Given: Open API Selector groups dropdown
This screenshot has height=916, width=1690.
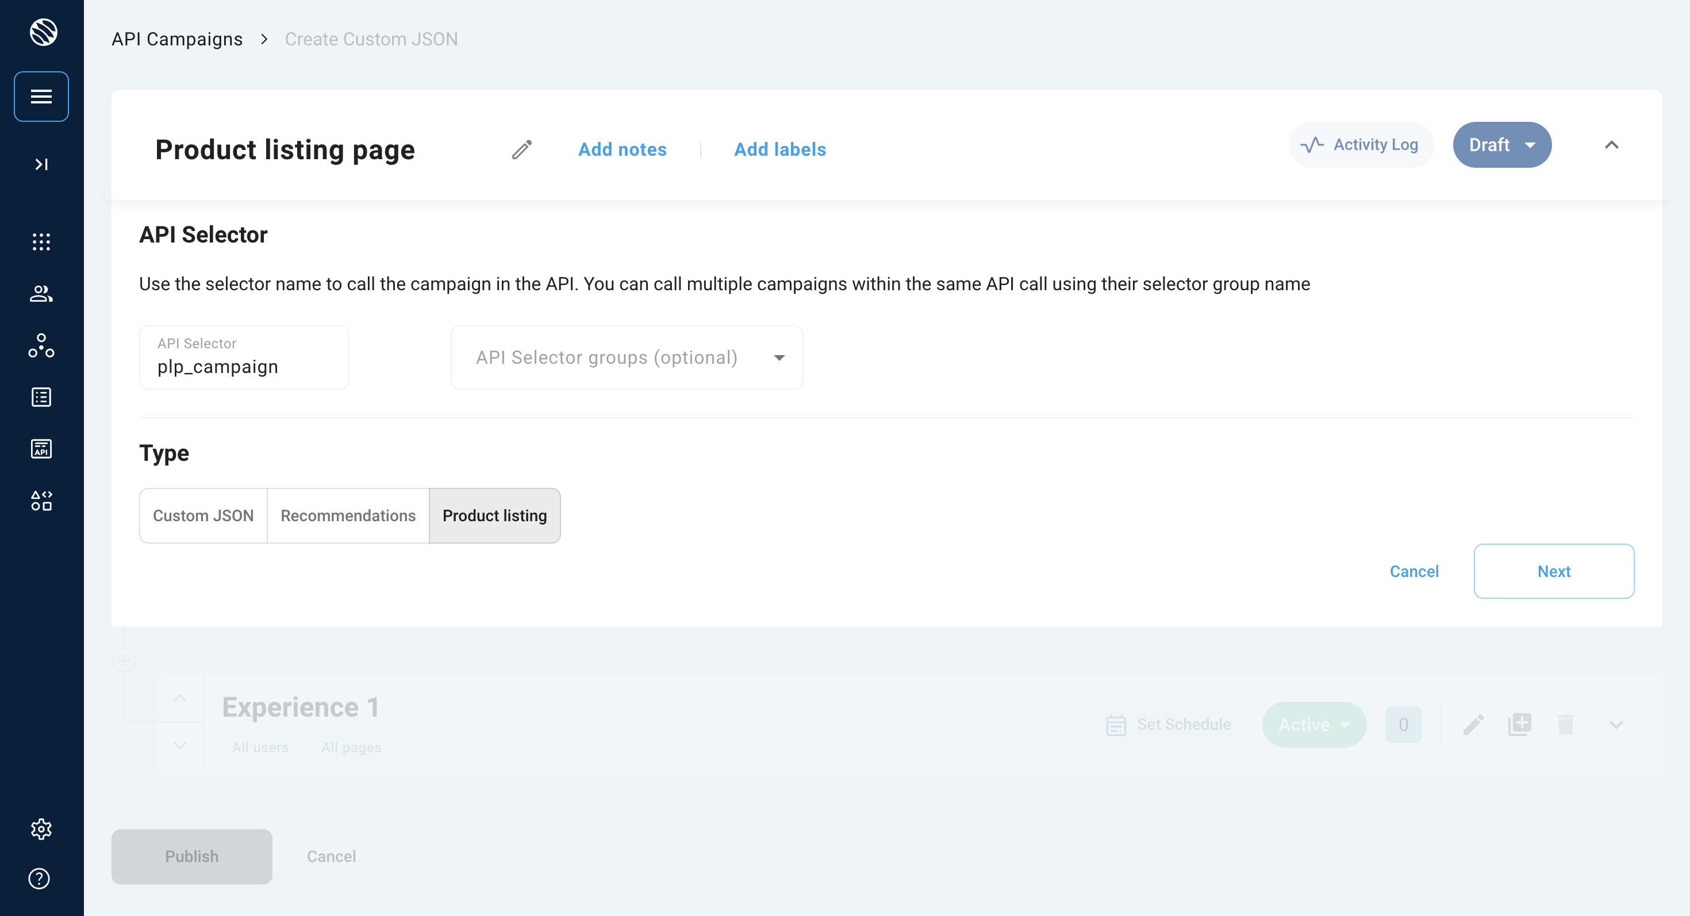Looking at the screenshot, I should click(x=627, y=357).
